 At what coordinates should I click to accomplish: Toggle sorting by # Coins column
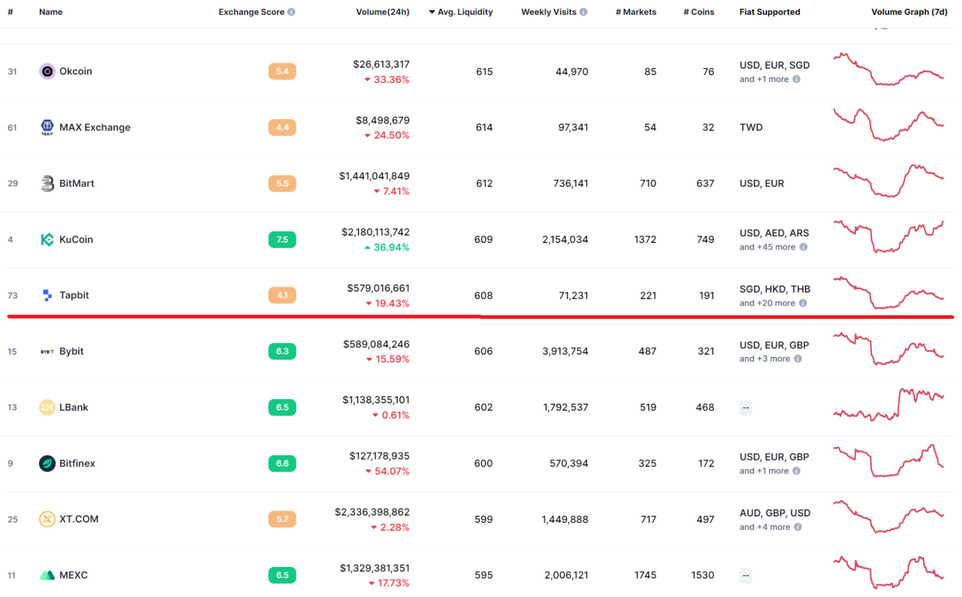[698, 12]
